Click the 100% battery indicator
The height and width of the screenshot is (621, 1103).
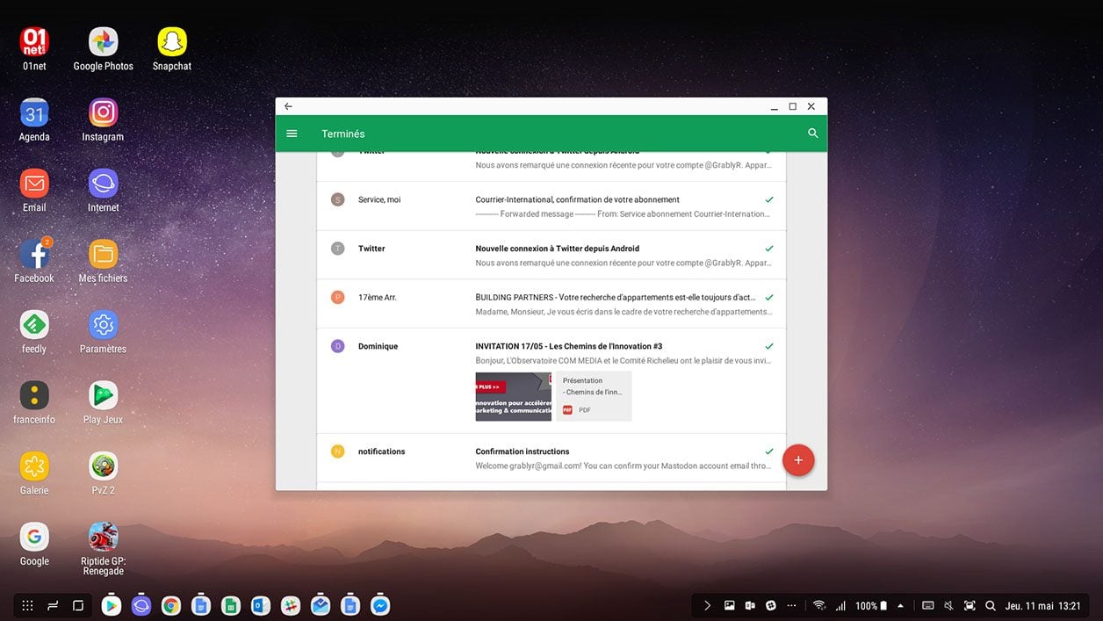coord(870,605)
